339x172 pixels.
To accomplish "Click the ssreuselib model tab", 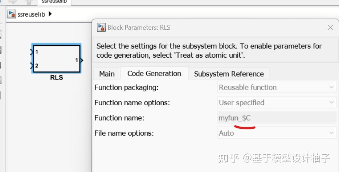I will 54,2.
